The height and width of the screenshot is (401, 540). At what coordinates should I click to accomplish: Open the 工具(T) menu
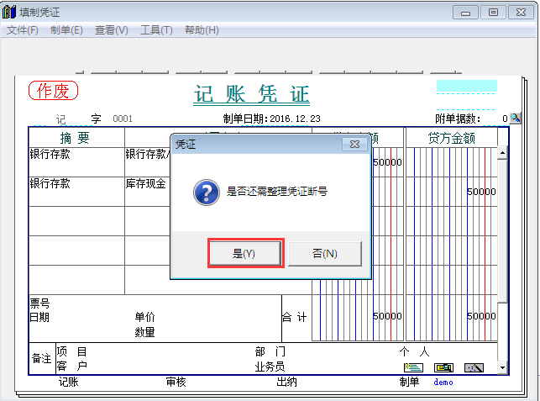coord(156,30)
